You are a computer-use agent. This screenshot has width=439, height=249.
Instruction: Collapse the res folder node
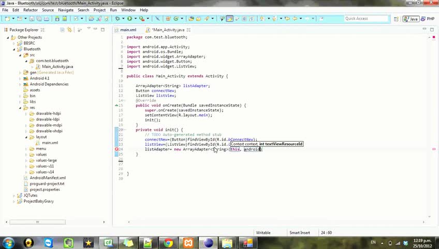pyautogui.click(x=20, y=108)
